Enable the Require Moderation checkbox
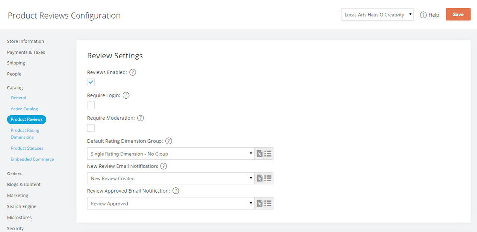Viewport: 477px width, 232px height. [91, 128]
